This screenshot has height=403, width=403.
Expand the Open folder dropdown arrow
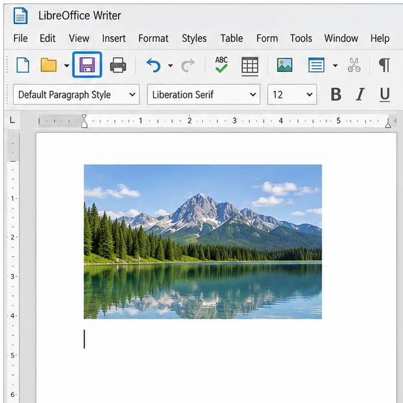[67, 66]
